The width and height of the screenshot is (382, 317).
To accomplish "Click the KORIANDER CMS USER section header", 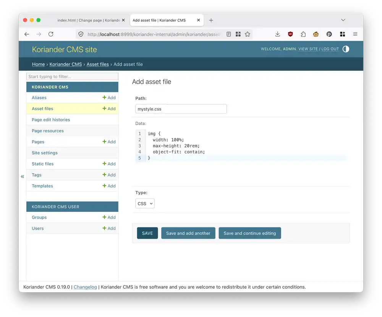I will (x=72, y=207).
